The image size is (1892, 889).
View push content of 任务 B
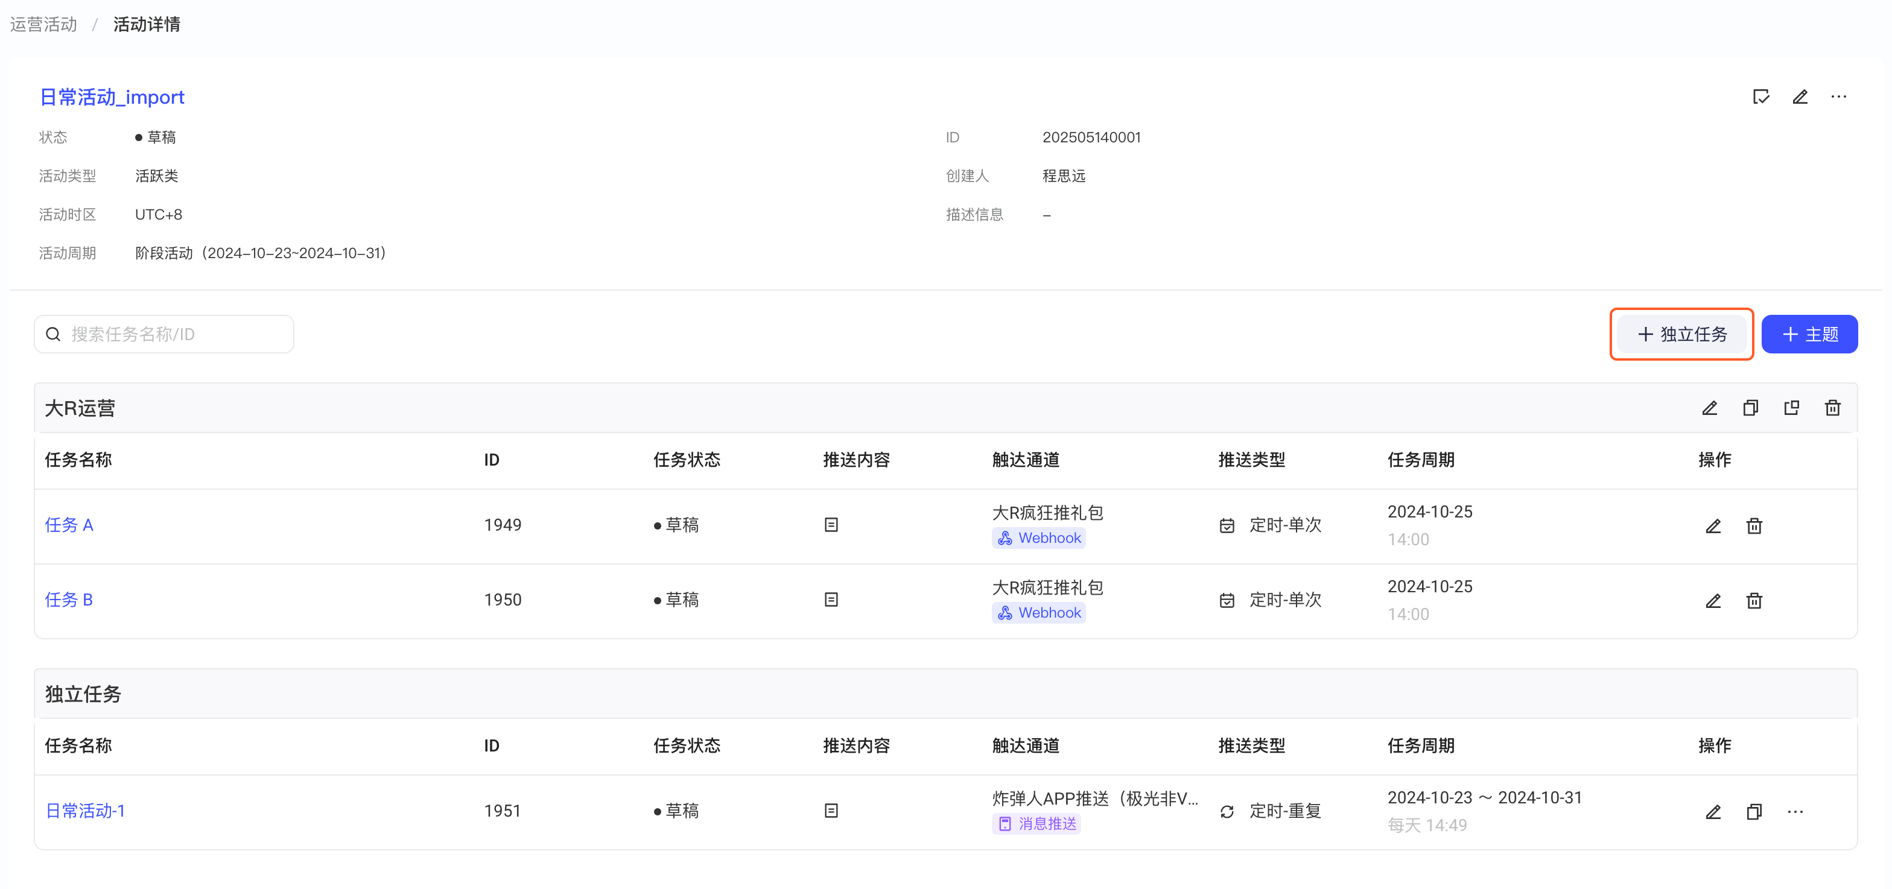(831, 600)
